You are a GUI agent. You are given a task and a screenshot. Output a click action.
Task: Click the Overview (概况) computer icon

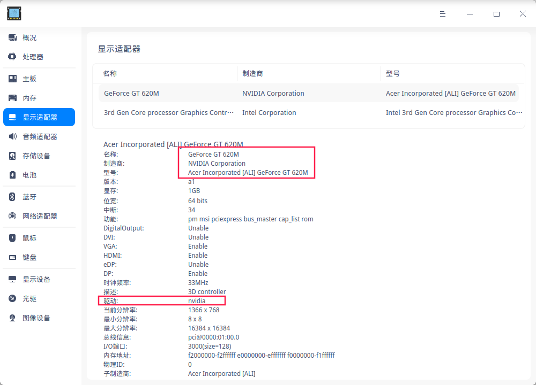coord(13,37)
